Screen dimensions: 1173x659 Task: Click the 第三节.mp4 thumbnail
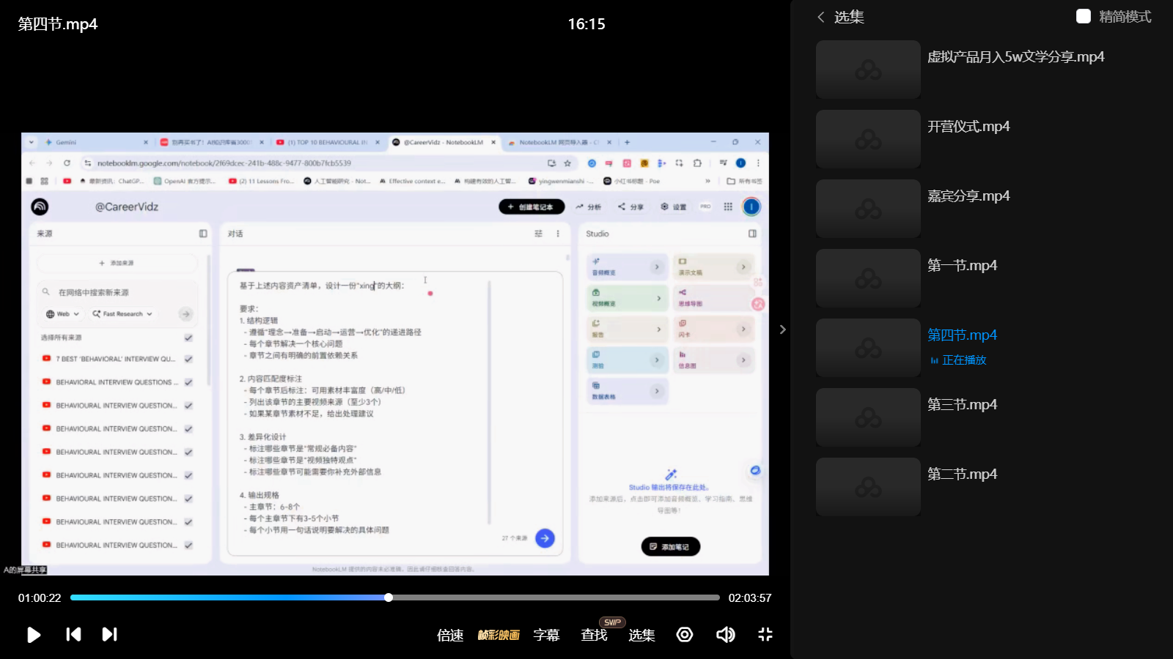[x=868, y=417]
